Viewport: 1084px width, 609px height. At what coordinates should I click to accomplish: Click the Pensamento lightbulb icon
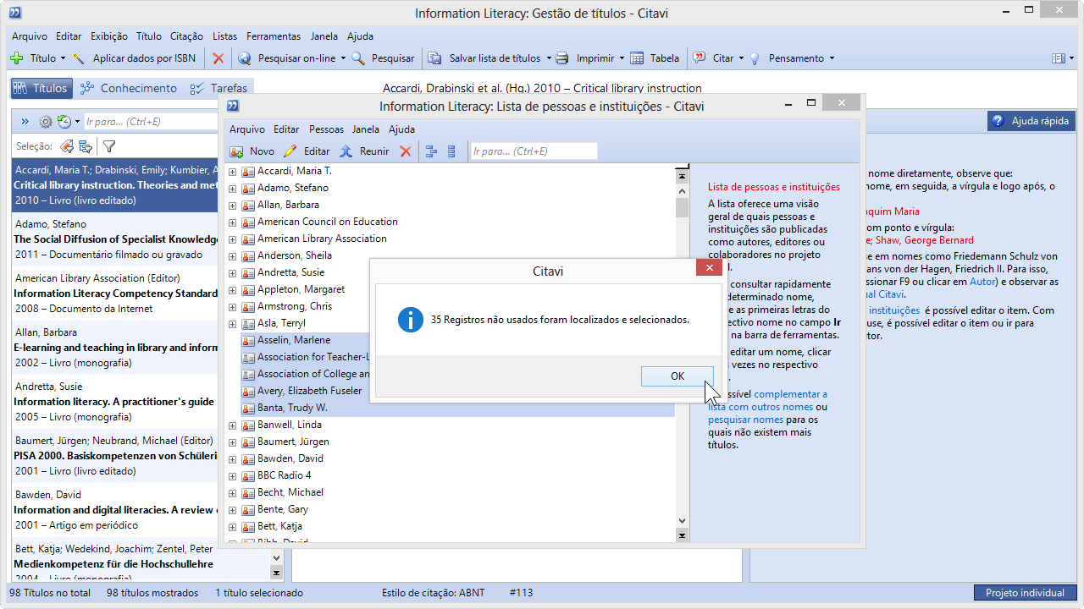(x=755, y=58)
